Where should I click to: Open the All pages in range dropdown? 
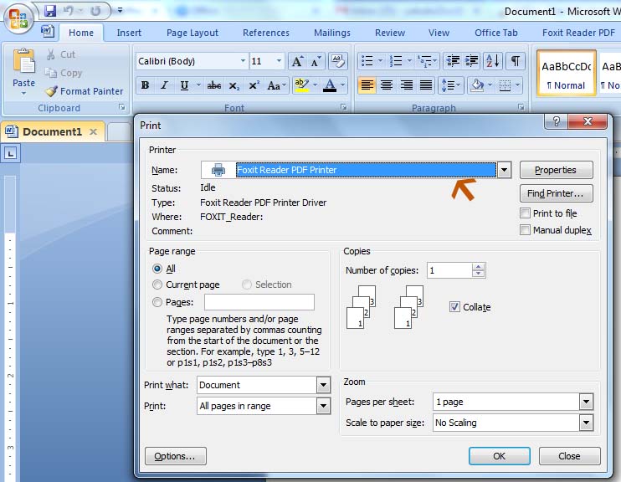tap(323, 406)
